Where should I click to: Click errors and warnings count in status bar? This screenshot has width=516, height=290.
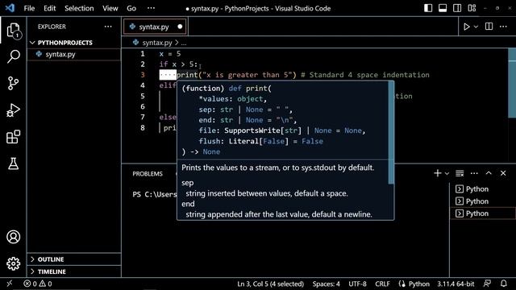coord(38,284)
